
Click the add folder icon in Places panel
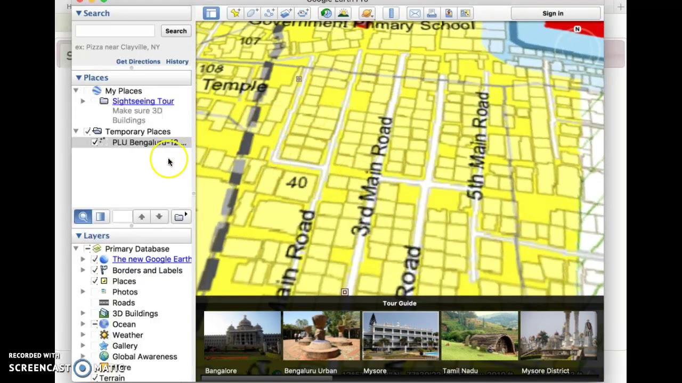[x=180, y=217]
